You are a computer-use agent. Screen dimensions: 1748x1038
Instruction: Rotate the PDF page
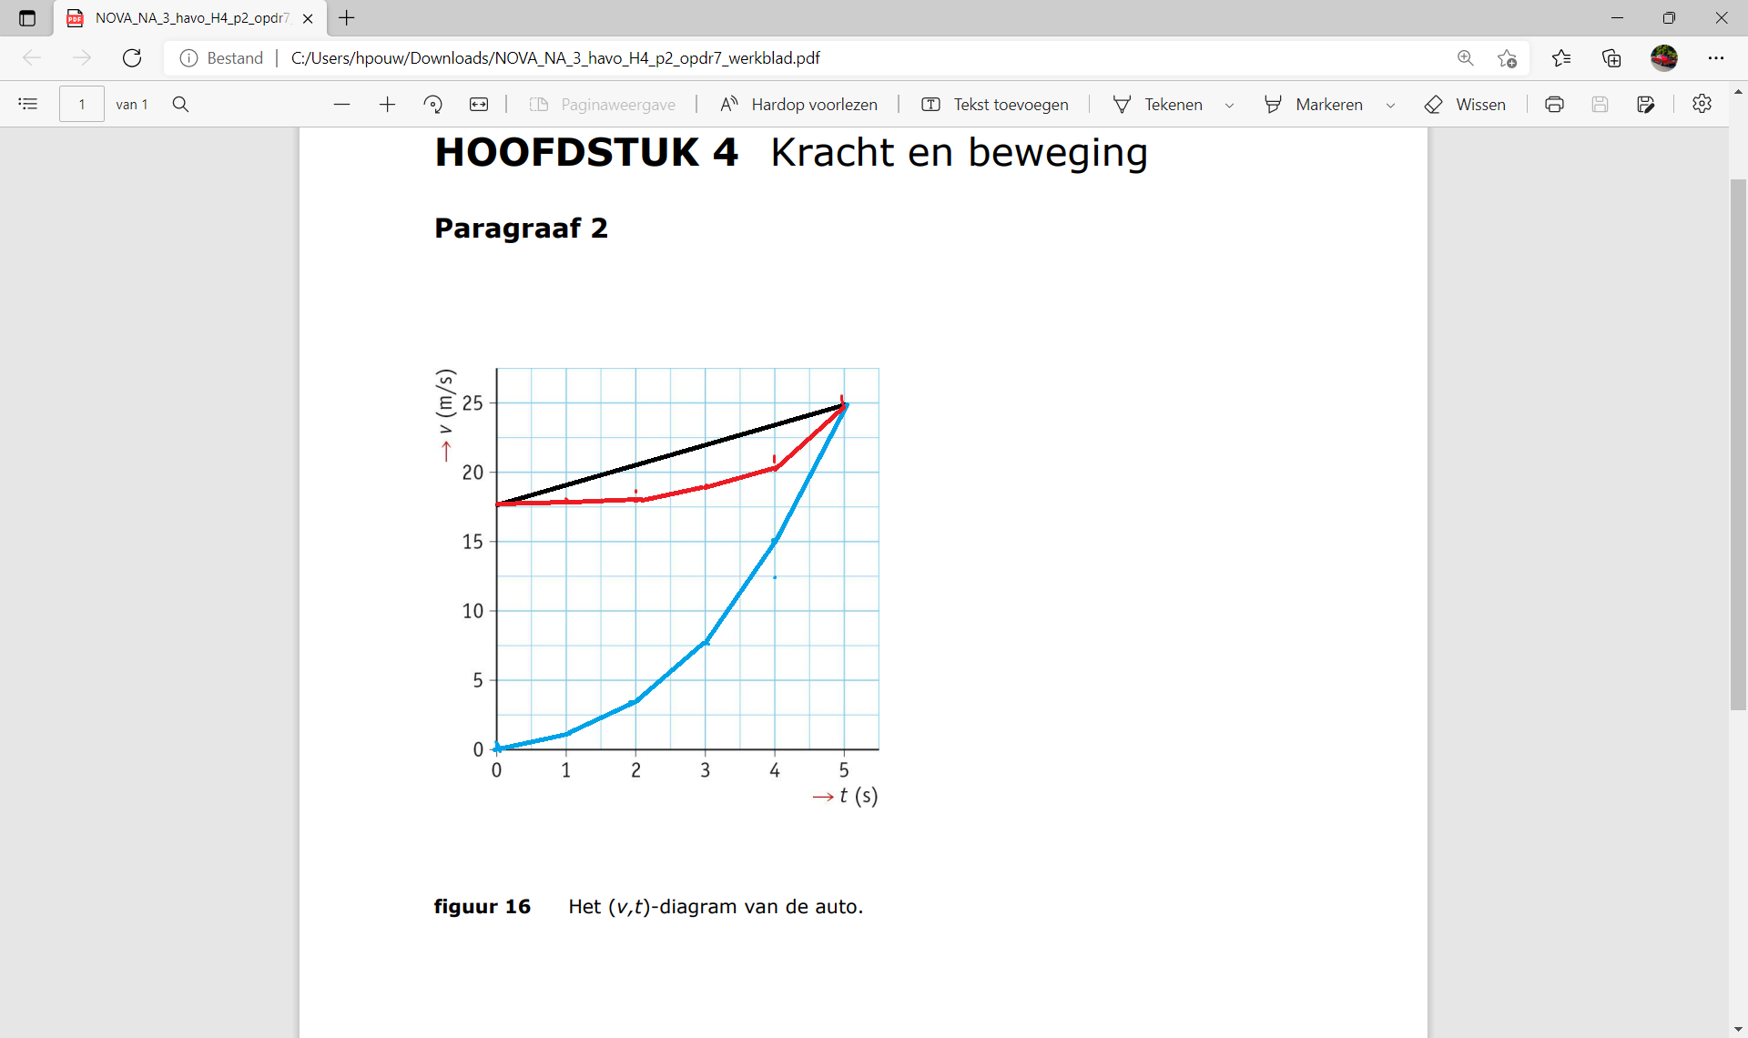(x=433, y=105)
